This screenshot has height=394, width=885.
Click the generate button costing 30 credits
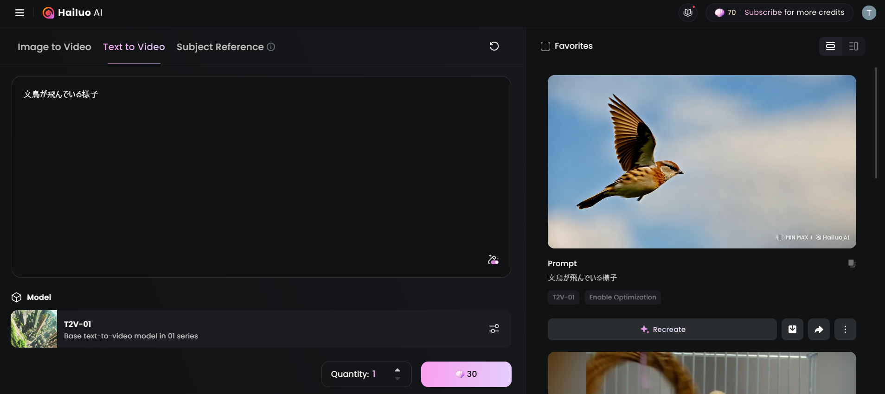[466, 374]
